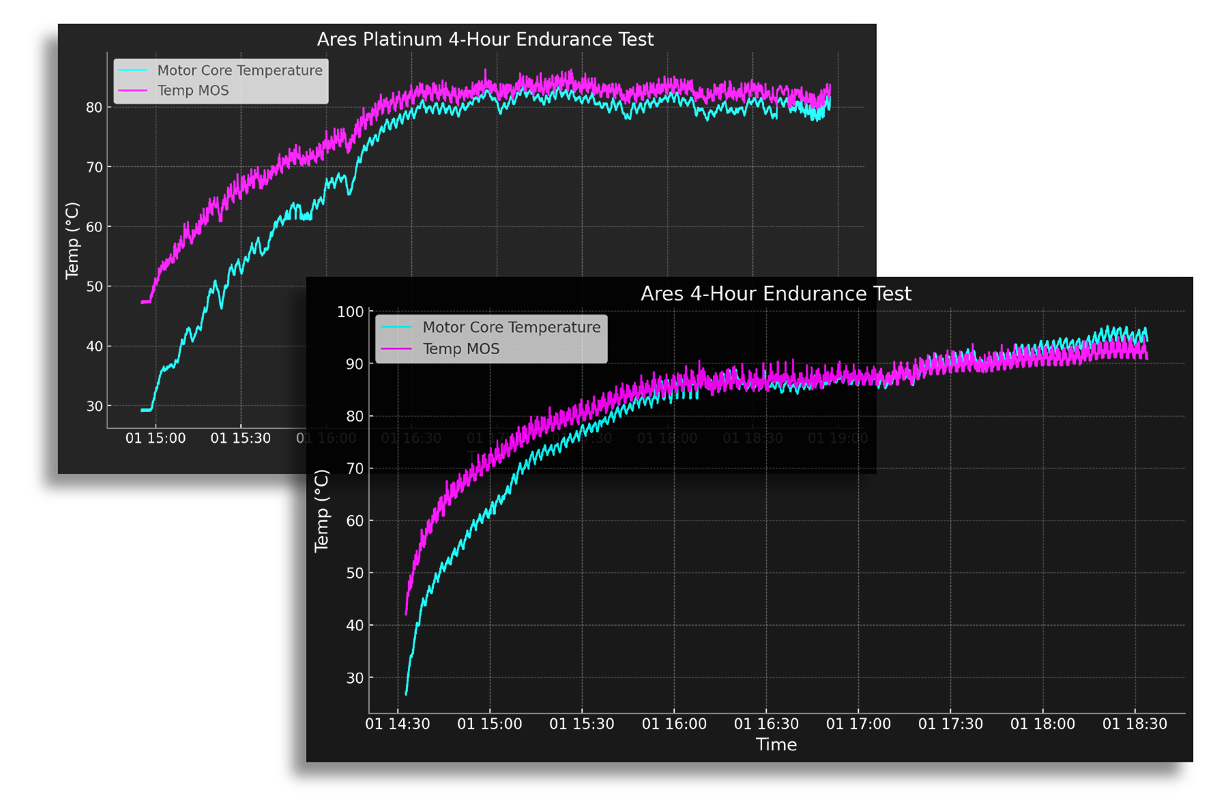Click 01 15:30 tick on Platinum chart axis
Viewport: 1228px width, 807px height.
pos(240,438)
